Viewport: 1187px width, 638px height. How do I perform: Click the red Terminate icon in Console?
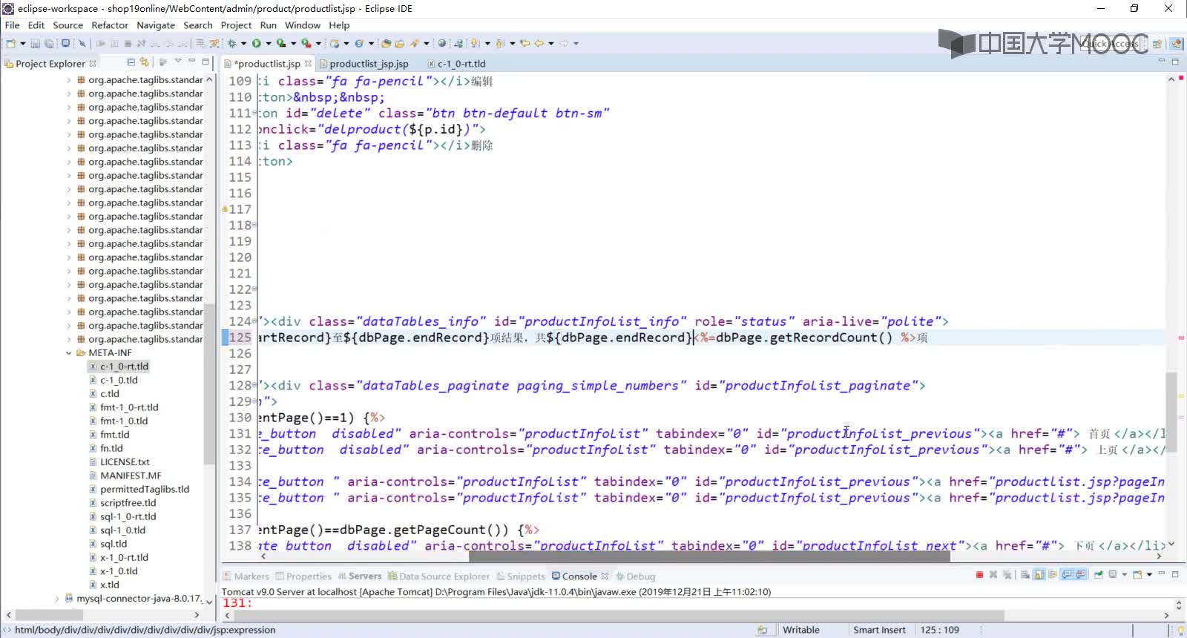click(x=979, y=575)
